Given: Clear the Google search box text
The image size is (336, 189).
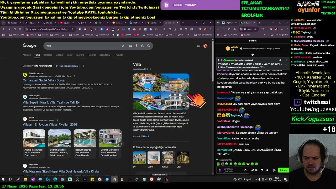Looking at the screenshot, I should [x=123, y=46].
